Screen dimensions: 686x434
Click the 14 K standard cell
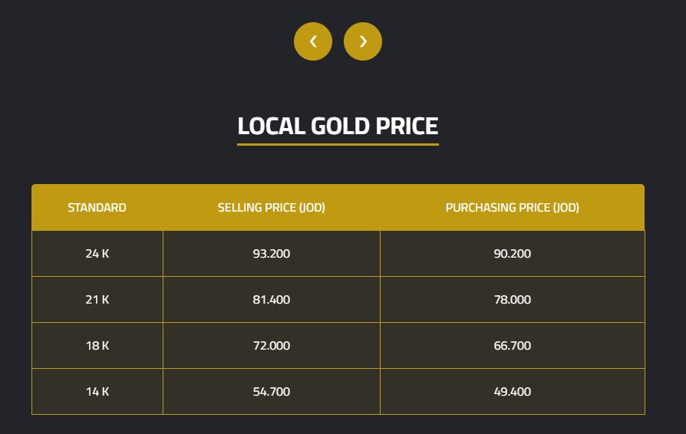(97, 392)
